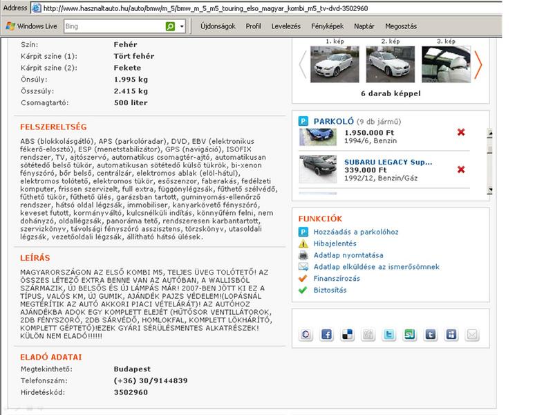The image size is (553, 415).
Task: Open the PARKOLÓ heading link
Action: pyautogui.click(x=334, y=122)
